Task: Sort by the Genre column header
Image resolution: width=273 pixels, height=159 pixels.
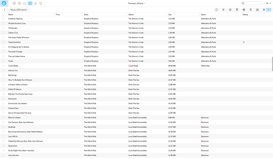Action: (220, 15)
